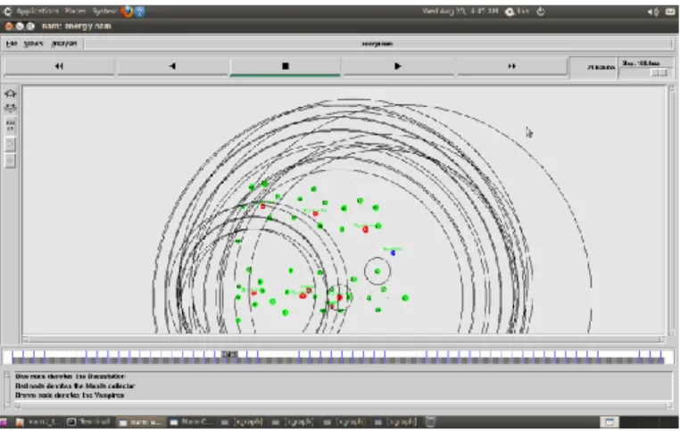Click the help icon next to Firefox
The image size is (680, 431).
tap(139, 12)
